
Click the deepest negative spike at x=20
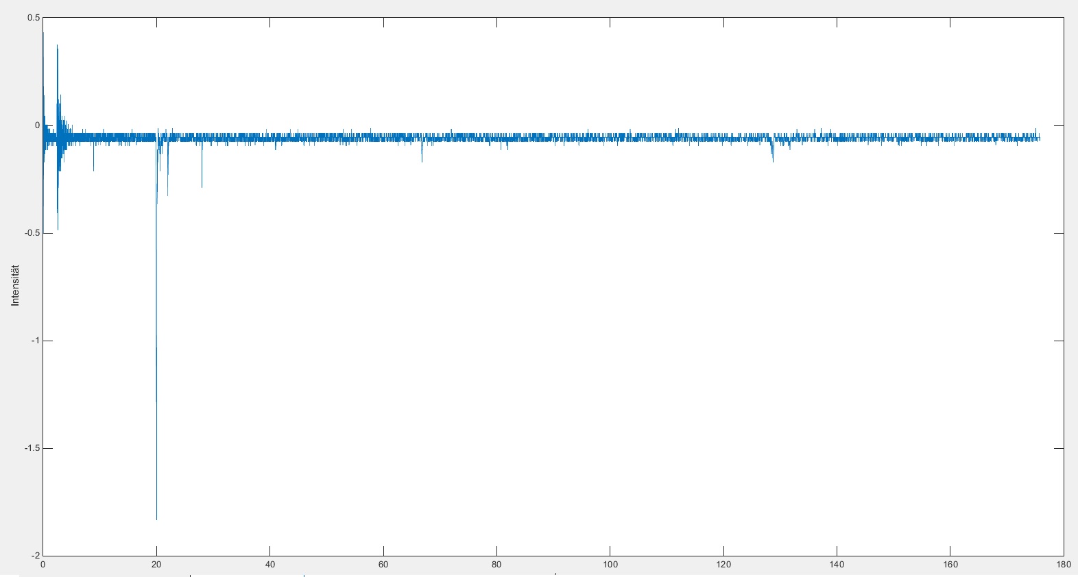coord(156,517)
